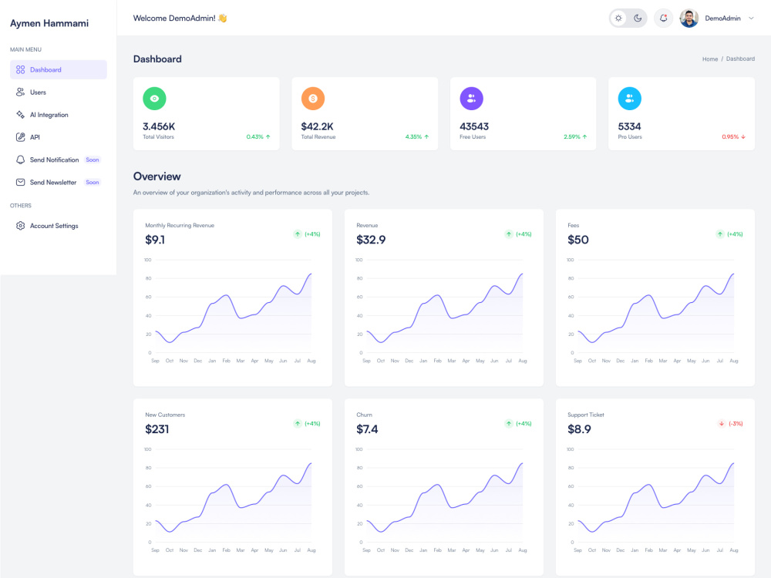771x578 pixels.
Task: Click the 0.43% visitors growth indicator
Action: click(x=258, y=136)
